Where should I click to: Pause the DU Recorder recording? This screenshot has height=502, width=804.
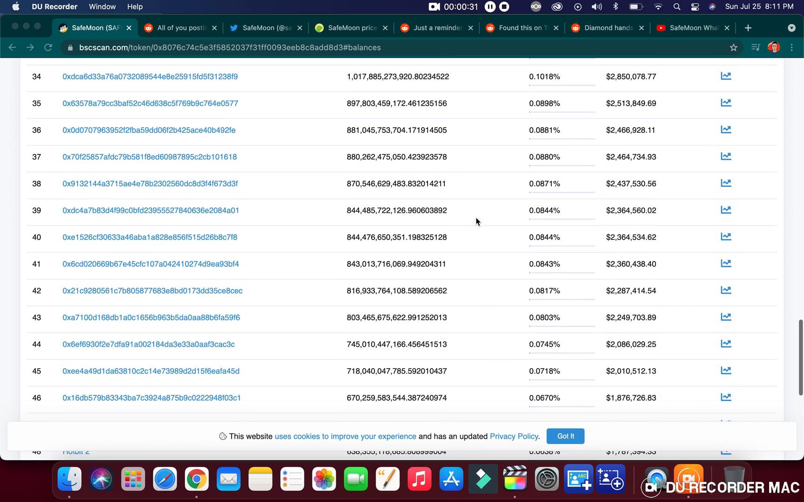[490, 7]
